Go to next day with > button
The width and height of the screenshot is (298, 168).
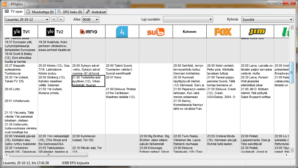pos(61,19)
